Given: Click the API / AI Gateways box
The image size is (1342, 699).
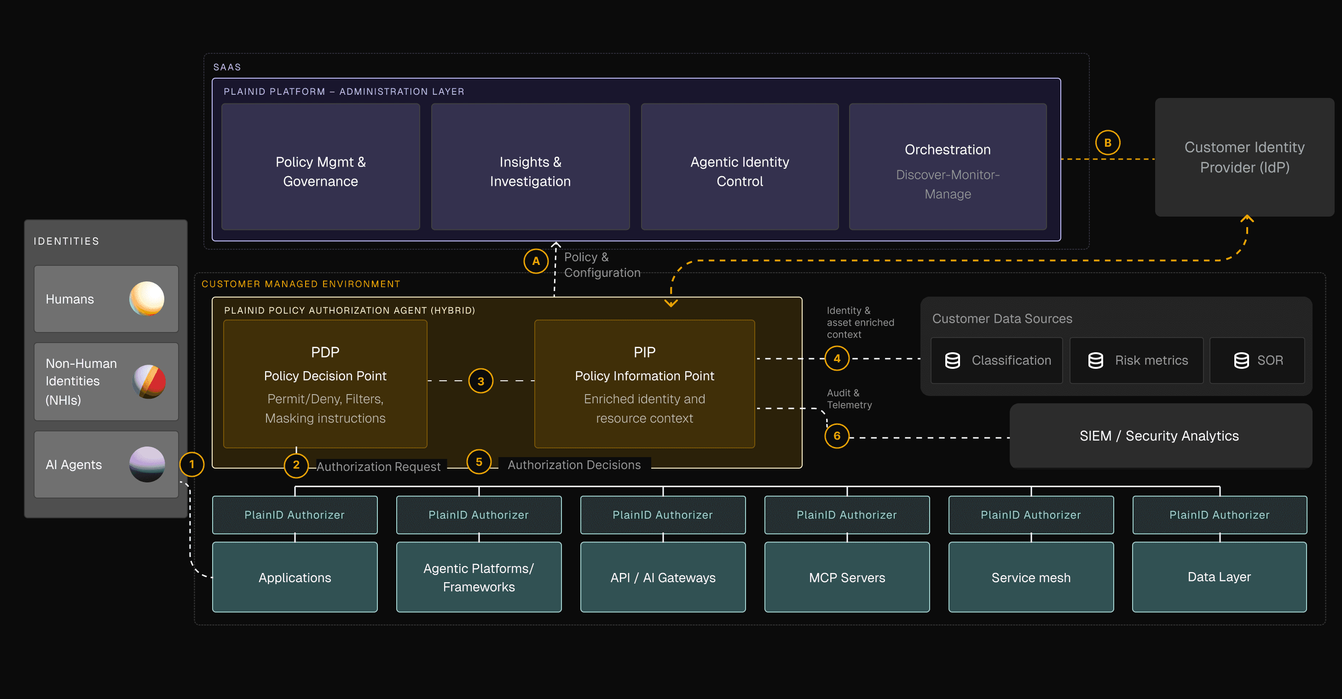Looking at the screenshot, I should (x=663, y=577).
